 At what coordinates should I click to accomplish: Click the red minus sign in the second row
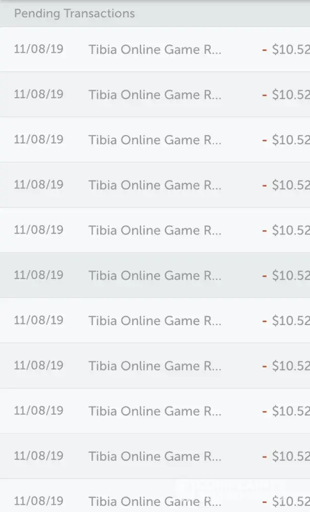[x=264, y=95]
